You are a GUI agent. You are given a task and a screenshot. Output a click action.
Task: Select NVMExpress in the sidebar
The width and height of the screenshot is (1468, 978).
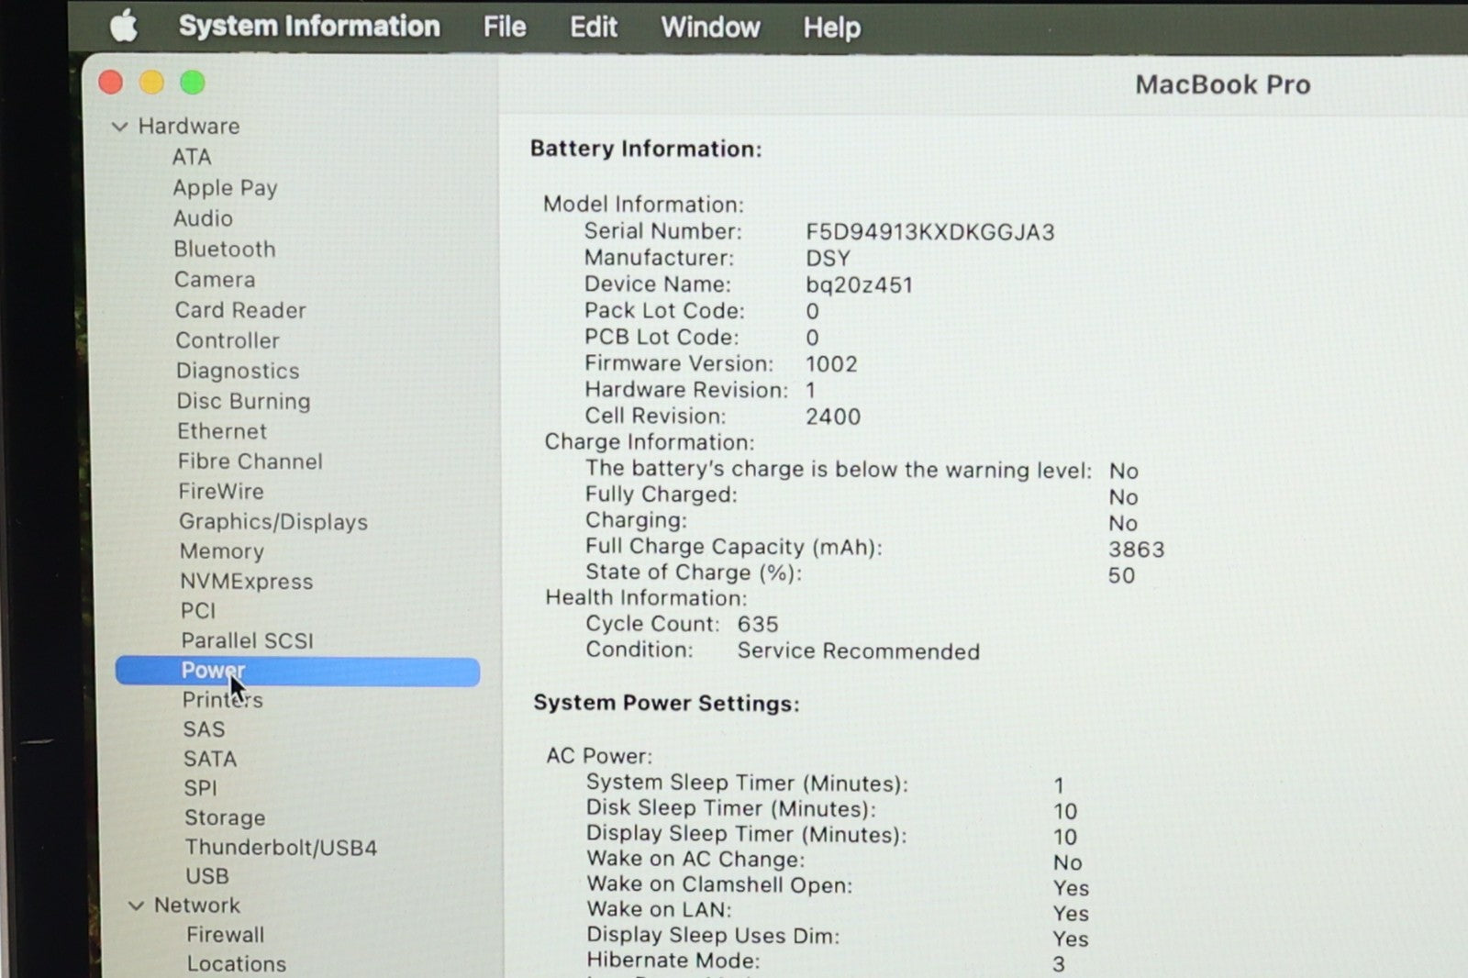click(x=246, y=582)
